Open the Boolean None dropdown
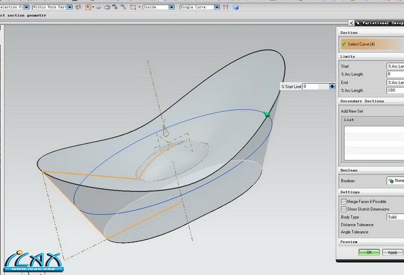 click(x=395, y=180)
